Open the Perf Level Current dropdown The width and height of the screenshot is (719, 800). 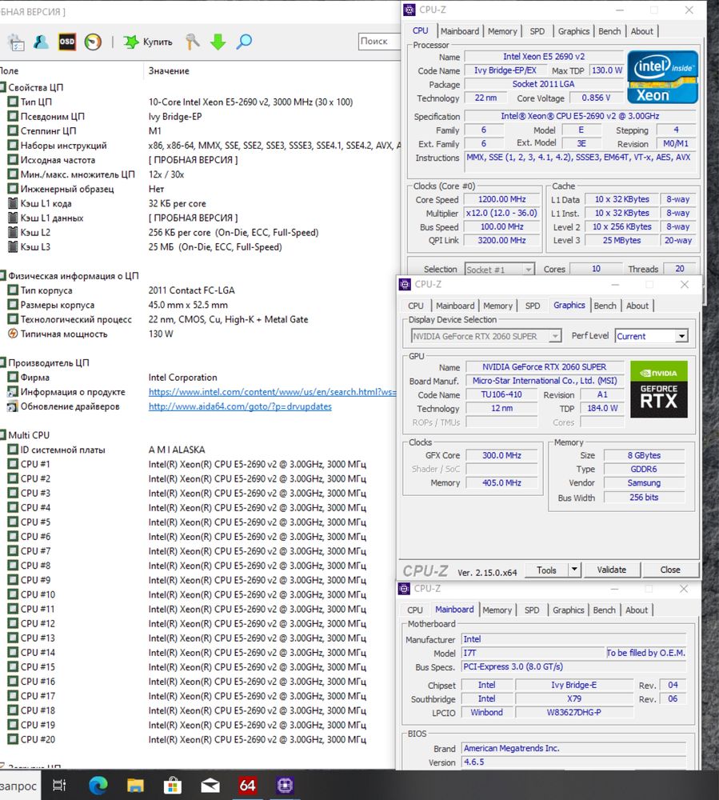[x=652, y=336]
